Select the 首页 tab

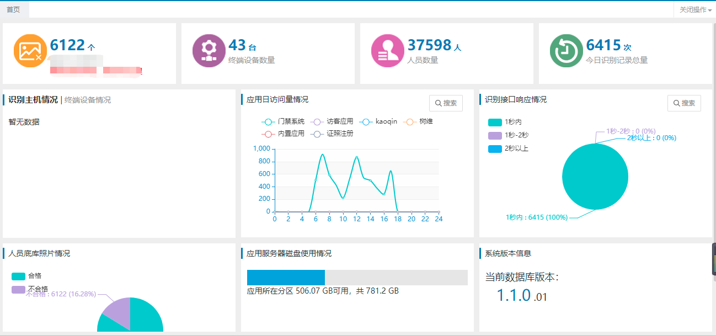pyautogui.click(x=14, y=9)
